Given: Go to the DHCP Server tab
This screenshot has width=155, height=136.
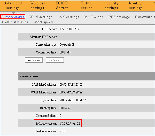Looking at the screenshot, I should point(62,5).
